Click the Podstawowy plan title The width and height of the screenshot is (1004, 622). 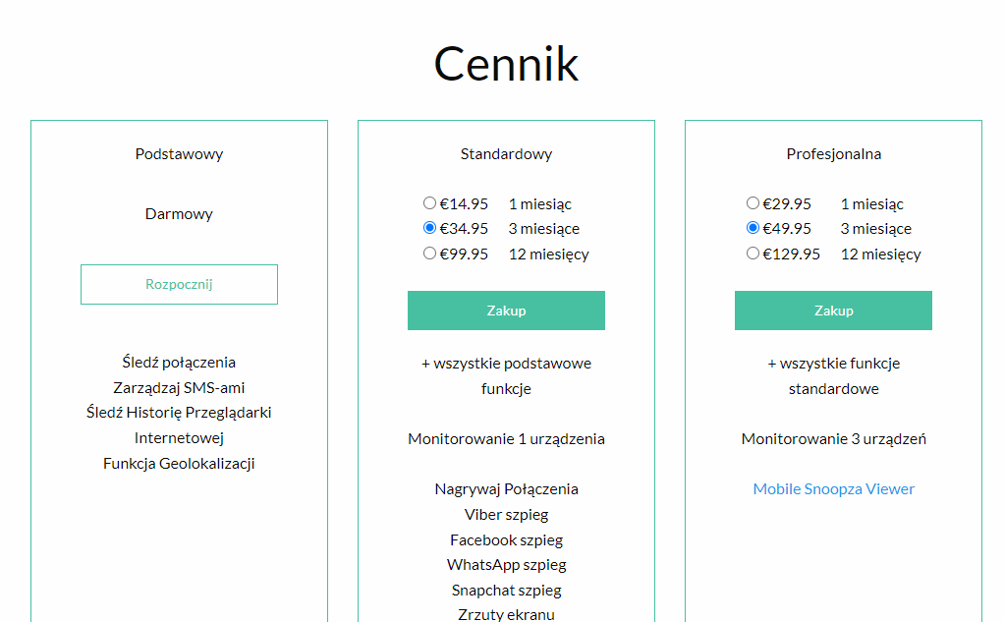(179, 154)
